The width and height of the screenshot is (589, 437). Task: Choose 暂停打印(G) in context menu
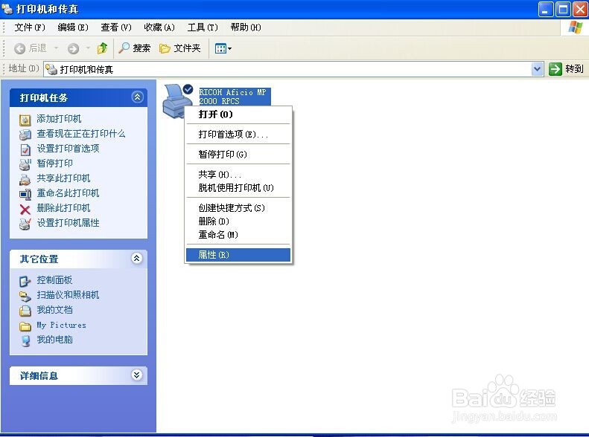pyautogui.click(x=238, y=154)
